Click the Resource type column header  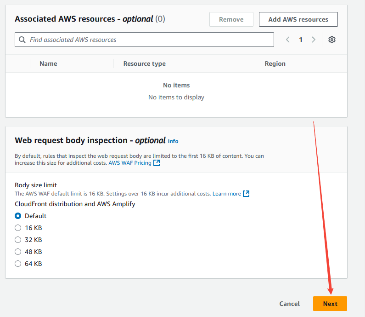pyautogui.click(x=144, y=63)
